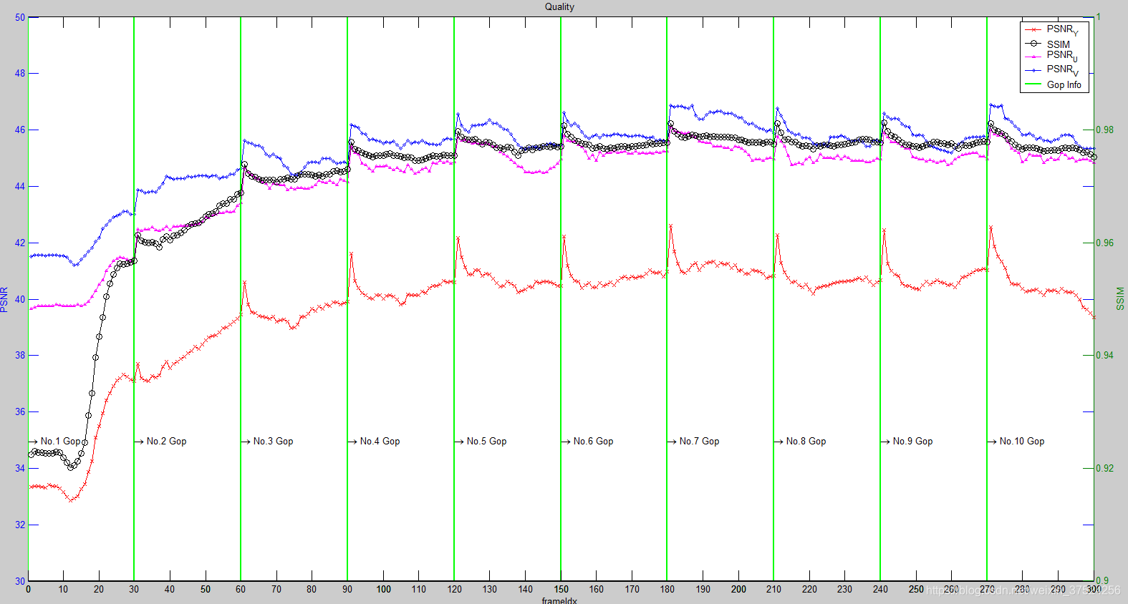Select the No.1 Gop annotation

pyautogui.click(x=54, y=442)
